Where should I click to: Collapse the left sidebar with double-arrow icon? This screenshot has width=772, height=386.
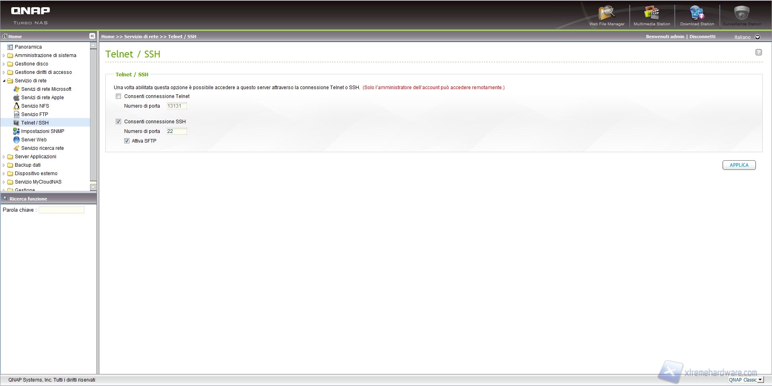(92, 36)
